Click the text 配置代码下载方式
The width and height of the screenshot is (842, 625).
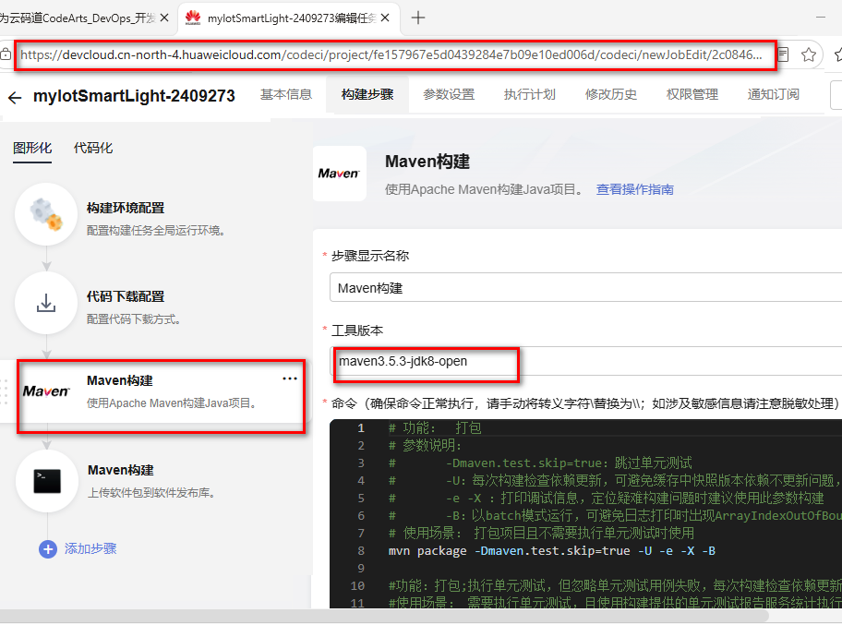click(133, 319)
